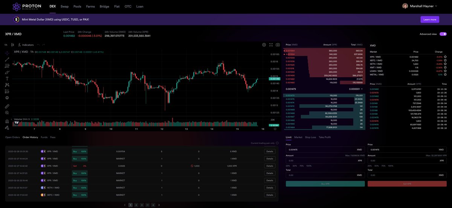Take a chart snapshot with camera icon
This screenshot has height=208, width=452.
[278, 45]
